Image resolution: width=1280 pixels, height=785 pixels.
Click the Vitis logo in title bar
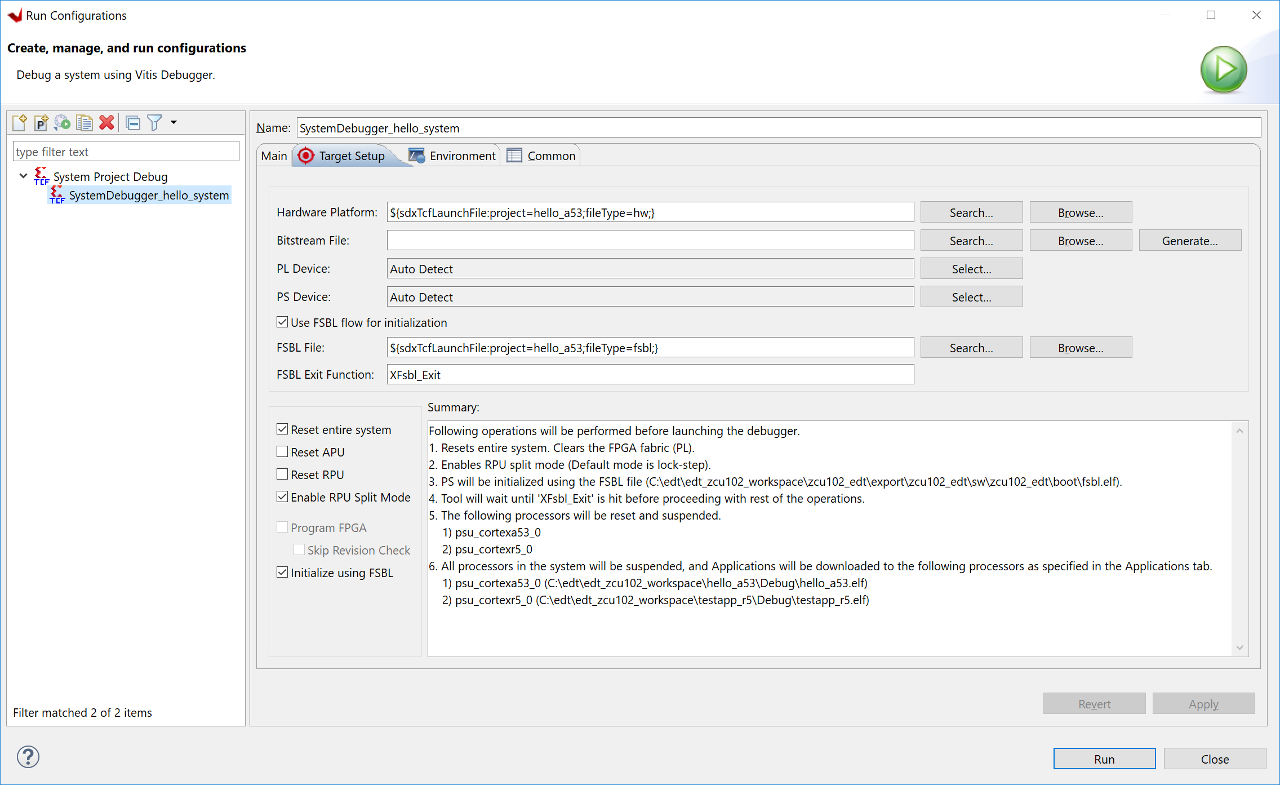pos(15,15)
